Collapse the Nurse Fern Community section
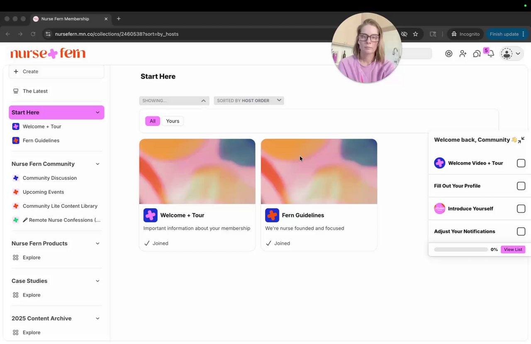Image resolution: width=531 pixels, height=344 pixels. click(x=97, y=164)
